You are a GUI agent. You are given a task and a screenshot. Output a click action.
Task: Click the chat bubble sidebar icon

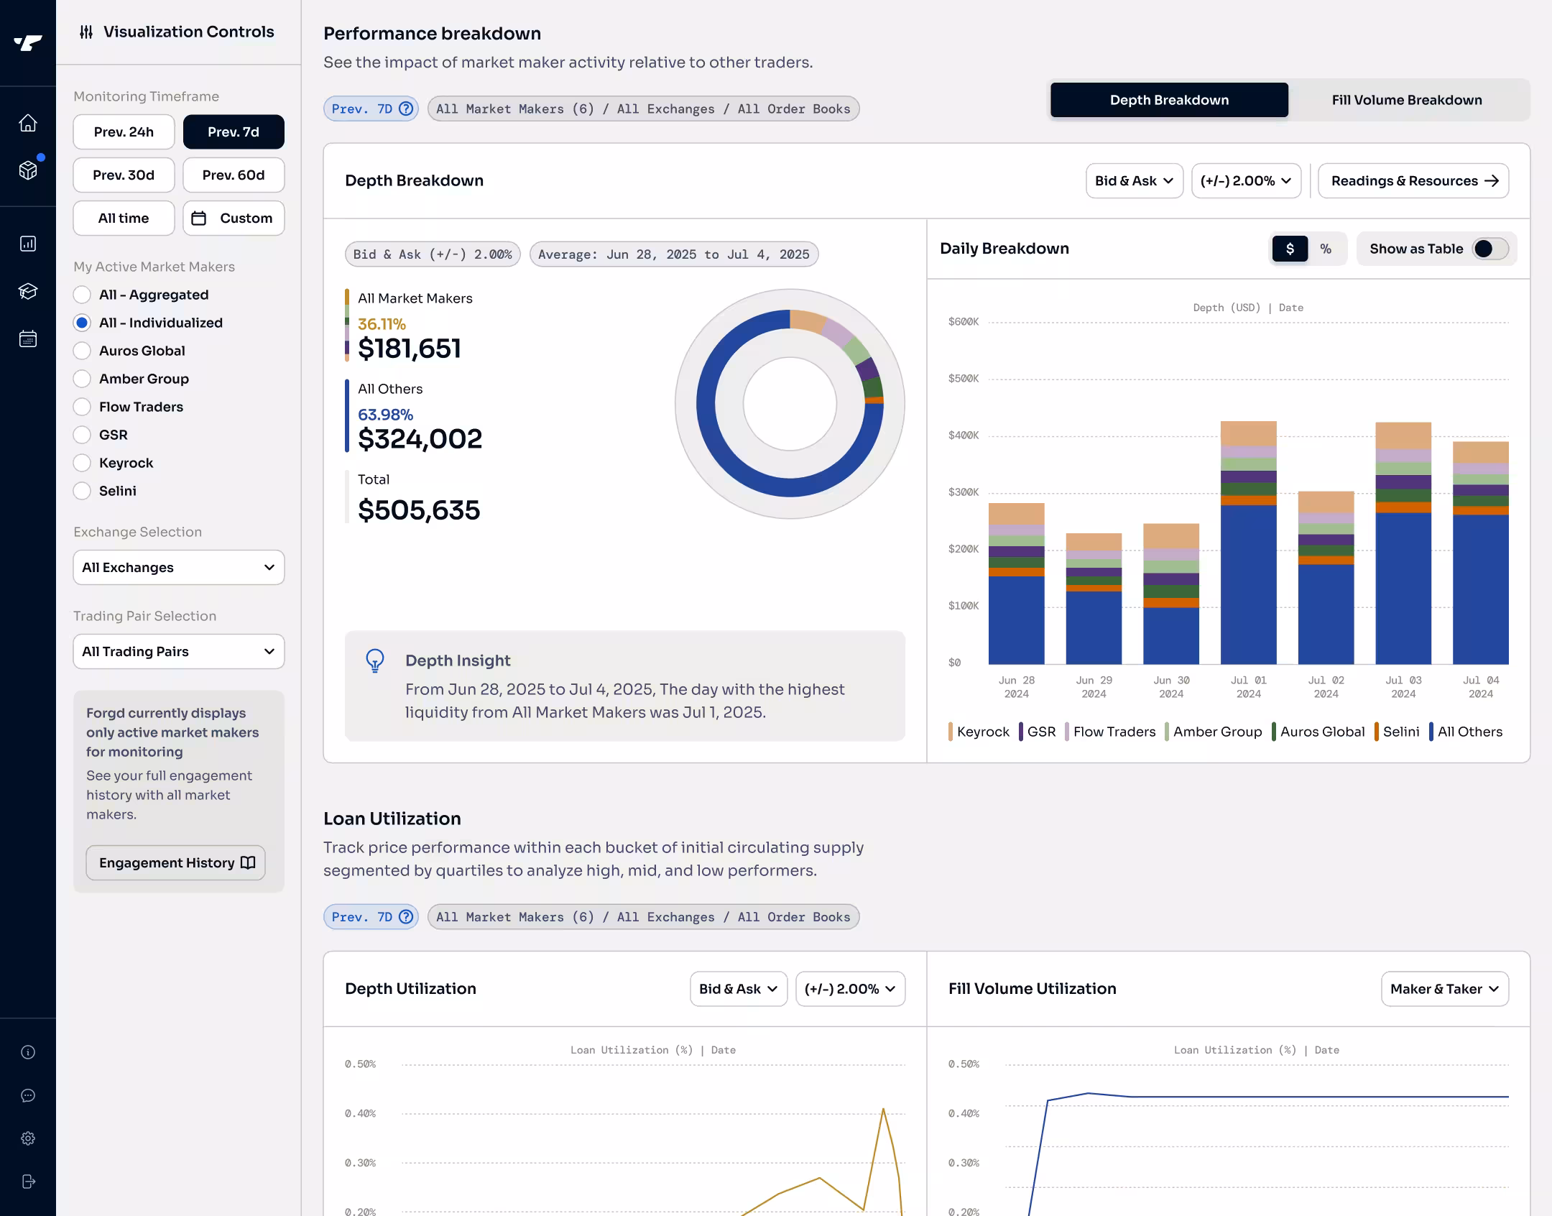click(28, 1095)
